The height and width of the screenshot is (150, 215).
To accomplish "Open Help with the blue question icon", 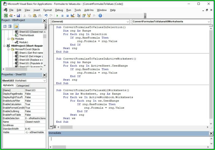I will pyautogui.click(x=100, y=15).
